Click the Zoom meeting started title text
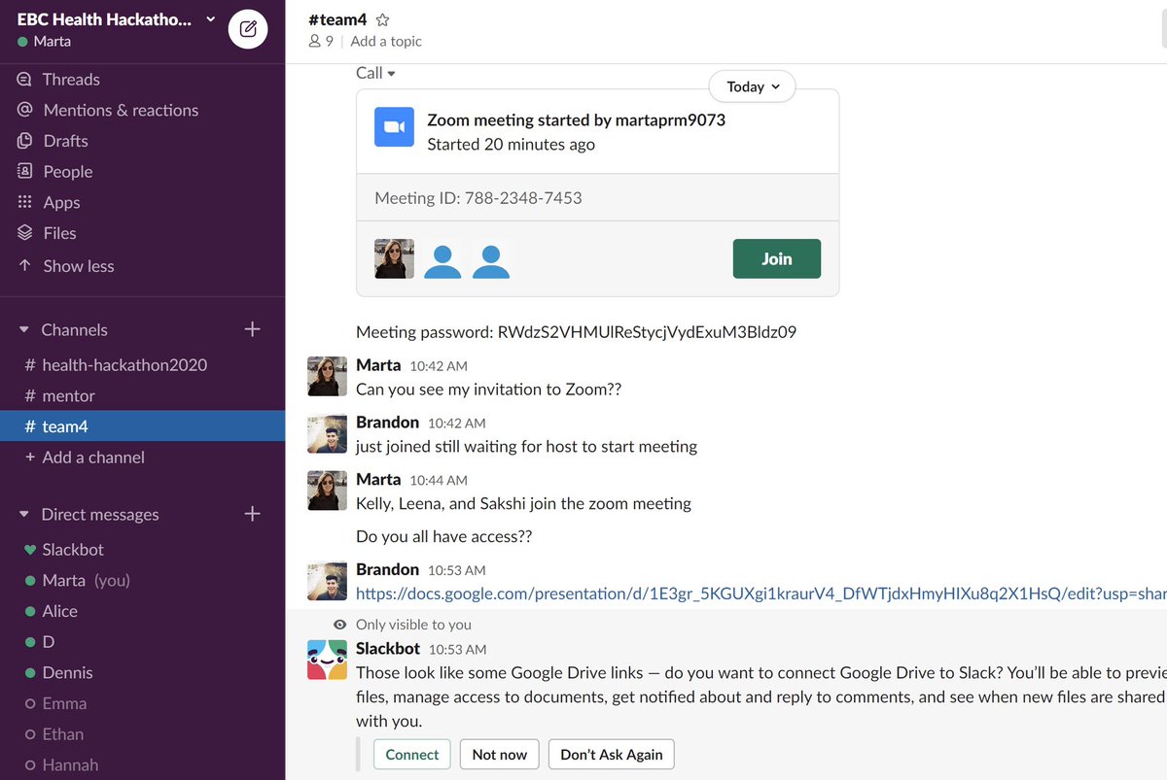The width and height of the screenshot is (1167, 780). coord(577,120)
